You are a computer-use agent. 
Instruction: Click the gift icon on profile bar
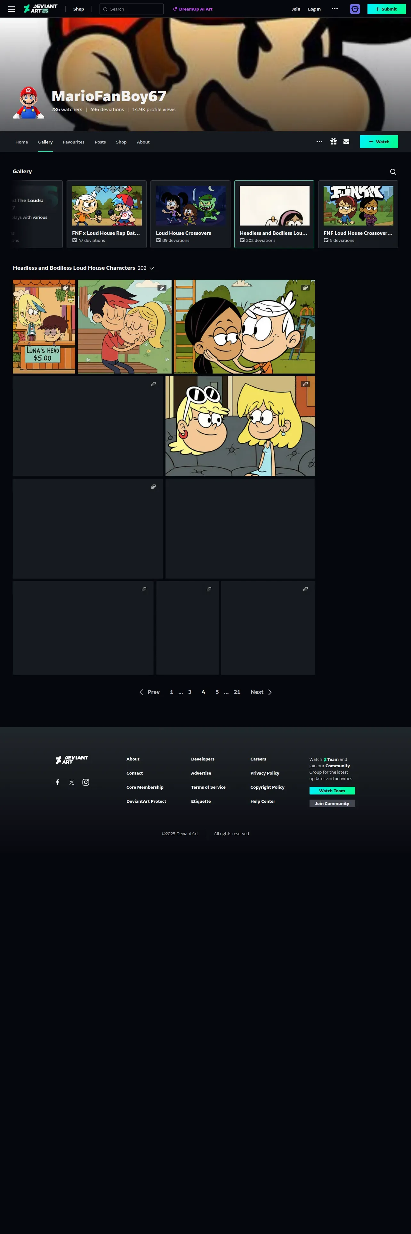pos(334,141)
